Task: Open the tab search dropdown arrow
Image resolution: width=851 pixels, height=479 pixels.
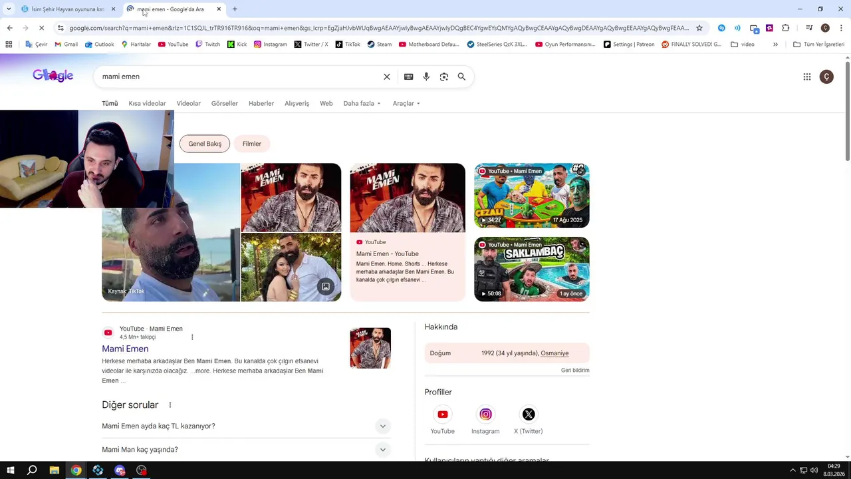Action: click(9, 9)
